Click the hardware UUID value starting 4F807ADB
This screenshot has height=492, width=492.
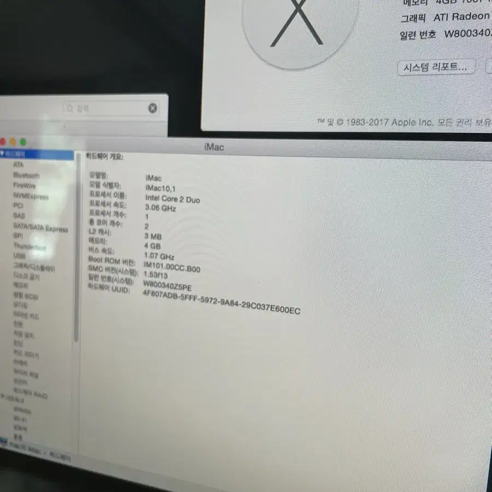point(221,302)
